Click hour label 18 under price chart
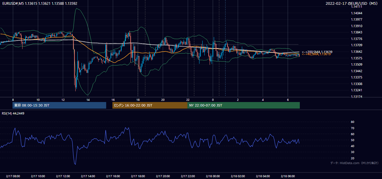The width and height of the screenshot is (382, 179). coord(138,100)
